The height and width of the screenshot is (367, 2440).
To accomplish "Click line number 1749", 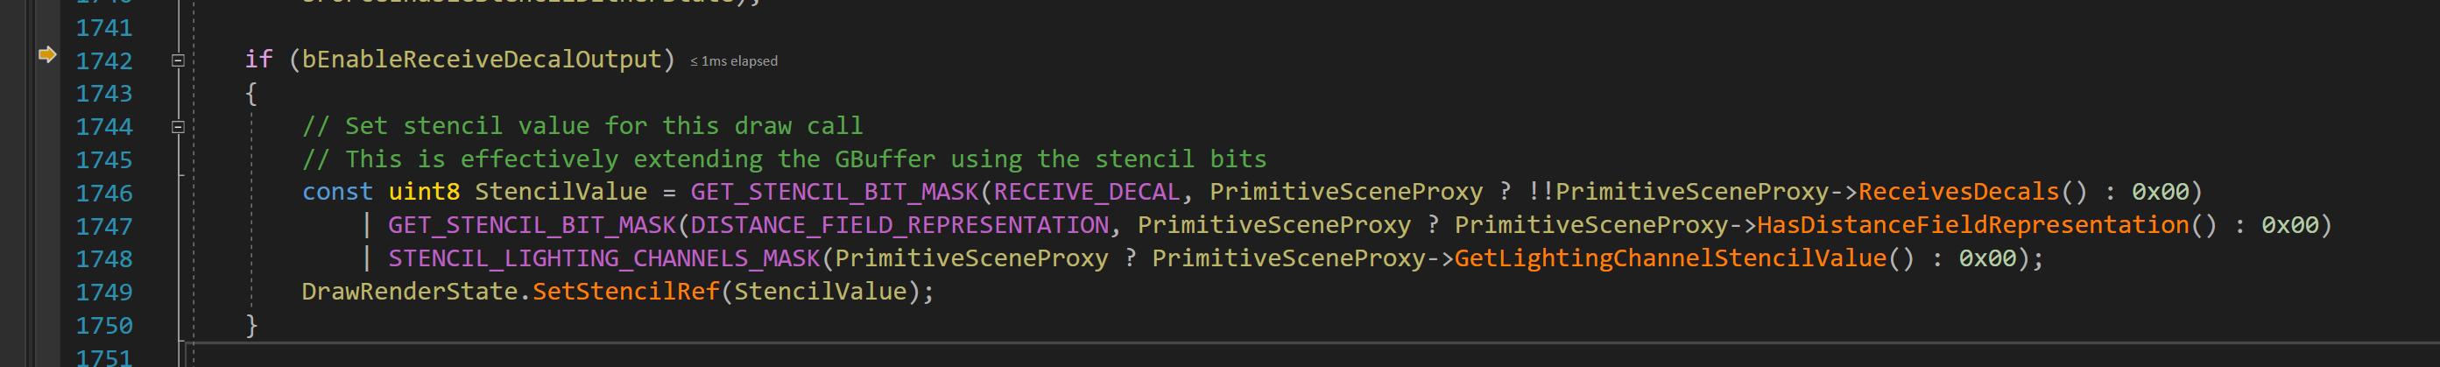I will tap(104, 292).
